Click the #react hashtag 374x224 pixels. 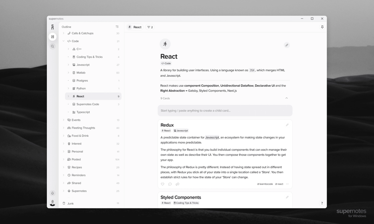(279, 184)
